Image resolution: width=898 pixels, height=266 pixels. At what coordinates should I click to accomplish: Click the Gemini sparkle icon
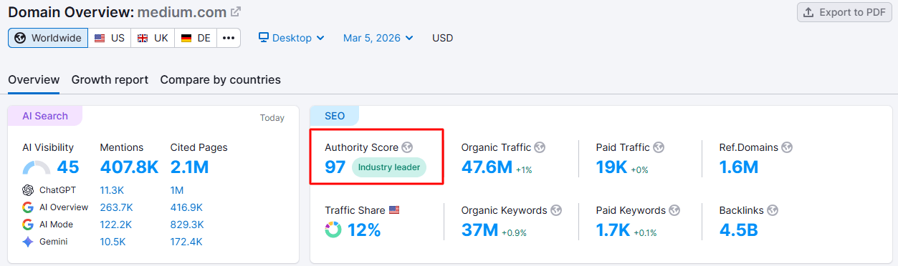(28, 242)
